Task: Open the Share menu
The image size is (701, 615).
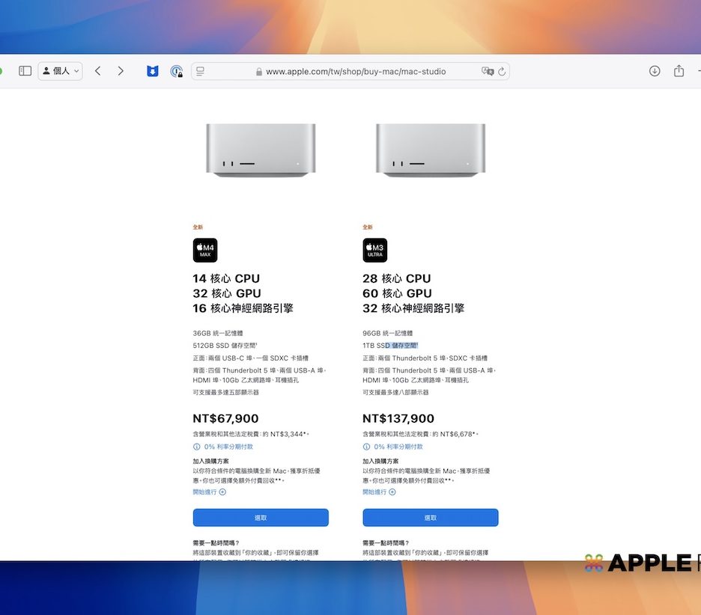Action: point(679,71)
